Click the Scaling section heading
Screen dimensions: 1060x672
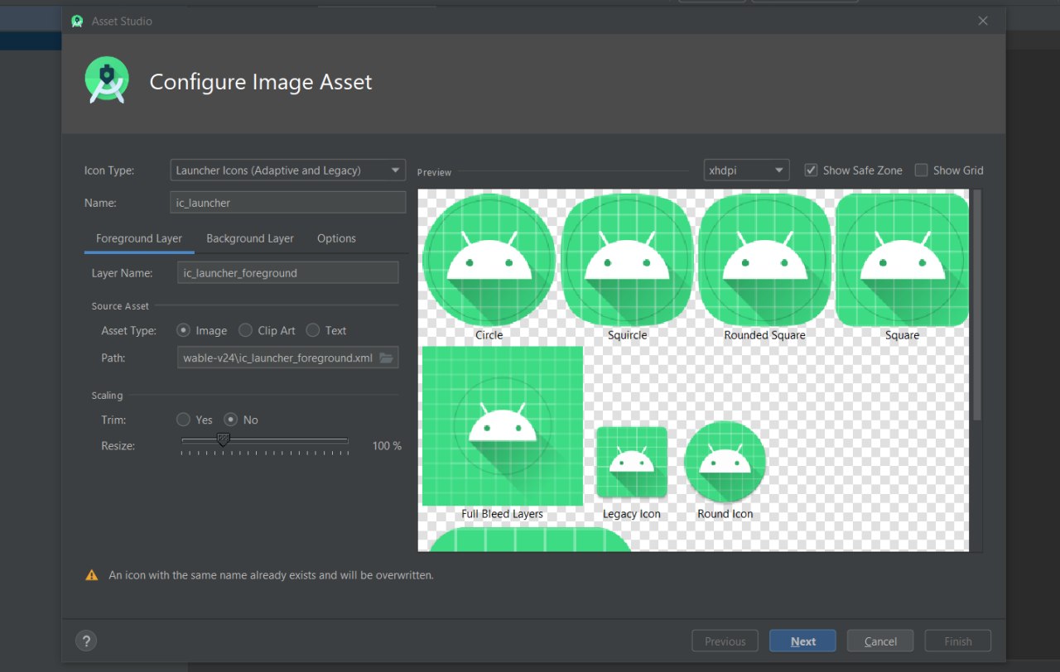coord(107,396)
